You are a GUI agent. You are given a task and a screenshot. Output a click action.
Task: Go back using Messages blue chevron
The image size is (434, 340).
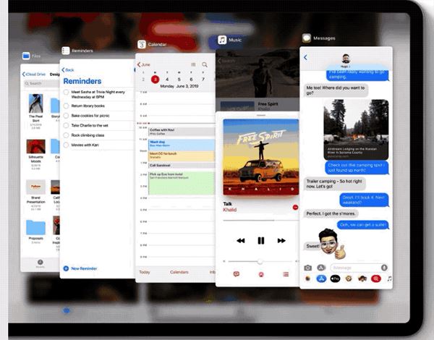point(305,57)
